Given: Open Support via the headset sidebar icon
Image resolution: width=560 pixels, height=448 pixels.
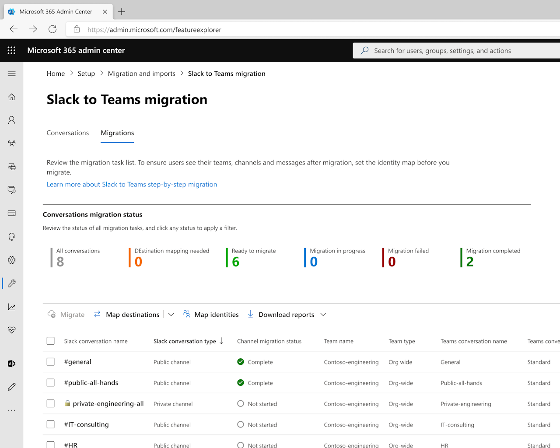Looking at the screenshot, I should pos(11,236).
